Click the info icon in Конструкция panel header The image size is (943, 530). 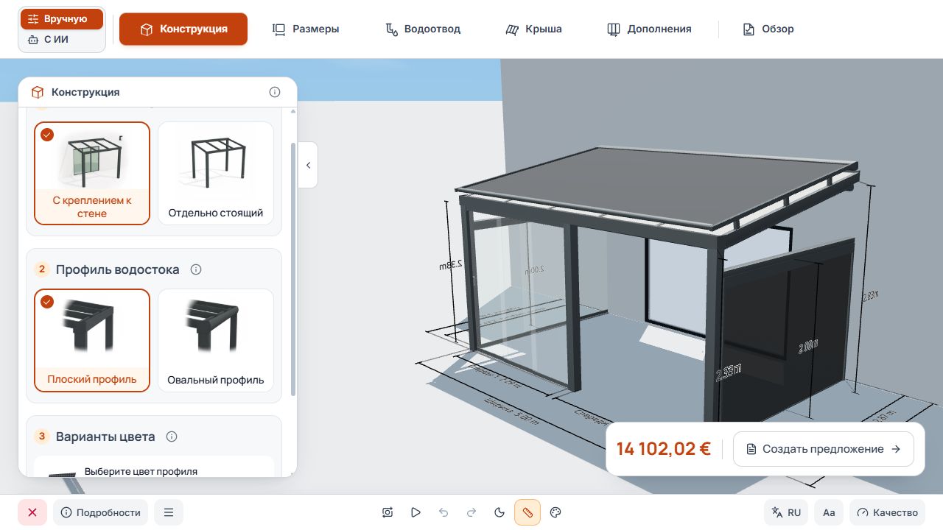pyautogui.click(x=275, y=92)
